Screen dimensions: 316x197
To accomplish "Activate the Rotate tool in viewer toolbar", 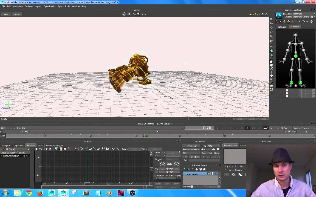I will (x=271, y=32).
